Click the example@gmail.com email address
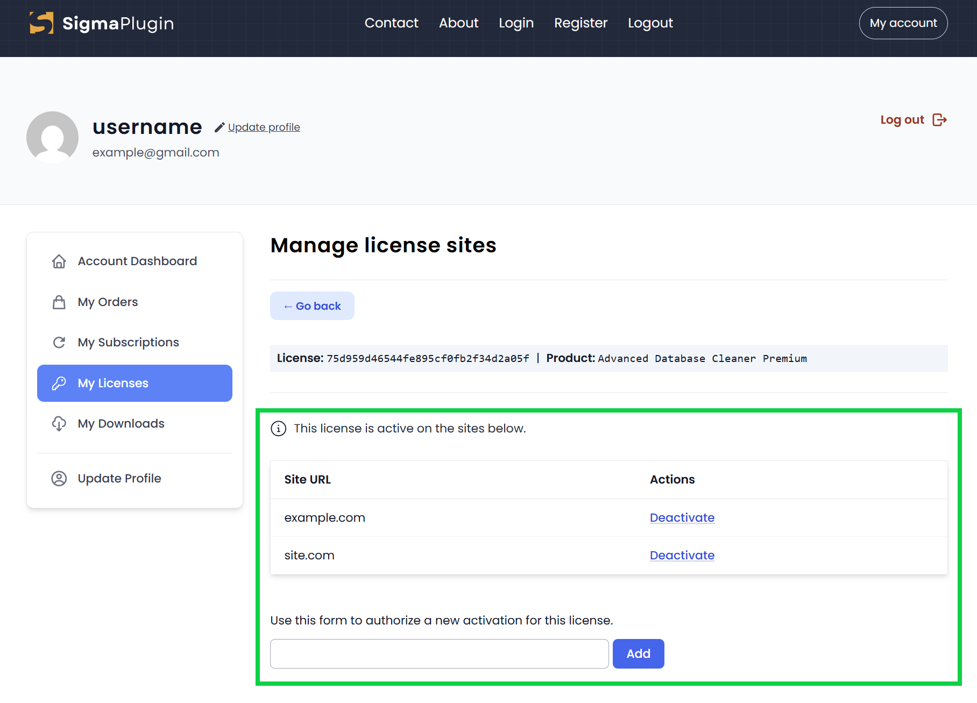 pyautogui.click(x=155, y=153)
